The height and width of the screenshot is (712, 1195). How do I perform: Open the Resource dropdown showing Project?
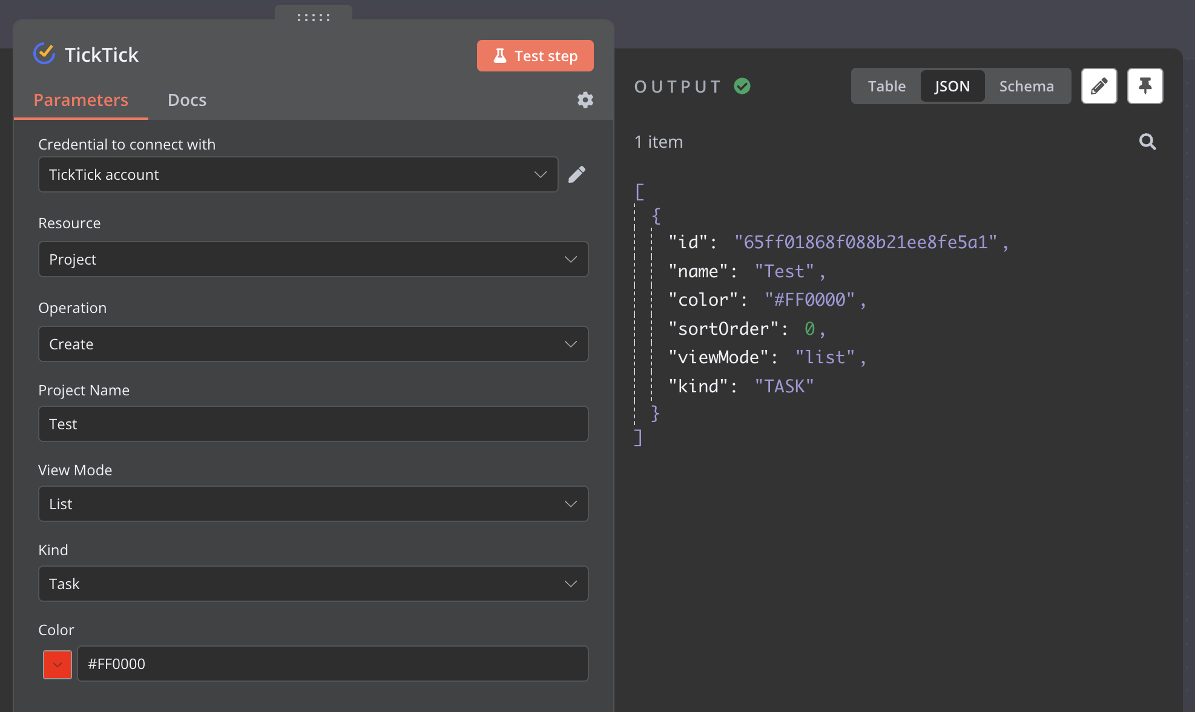(314, 259)
